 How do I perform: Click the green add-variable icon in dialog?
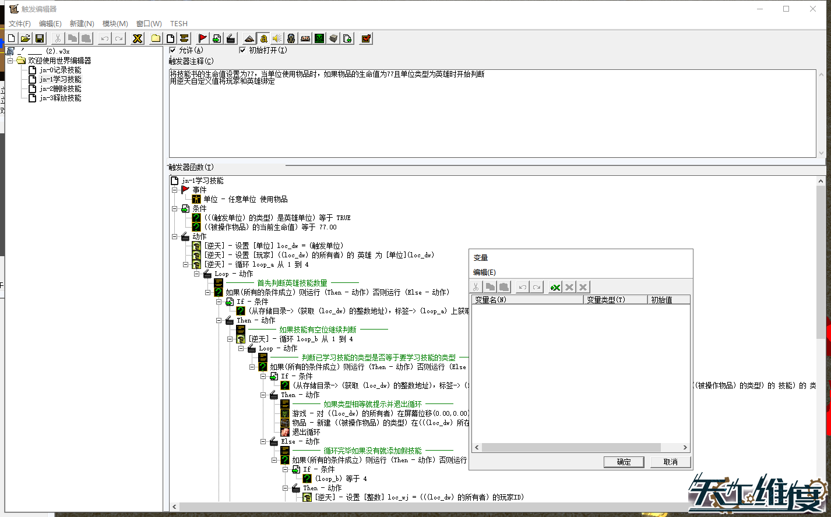click(555, 287)
